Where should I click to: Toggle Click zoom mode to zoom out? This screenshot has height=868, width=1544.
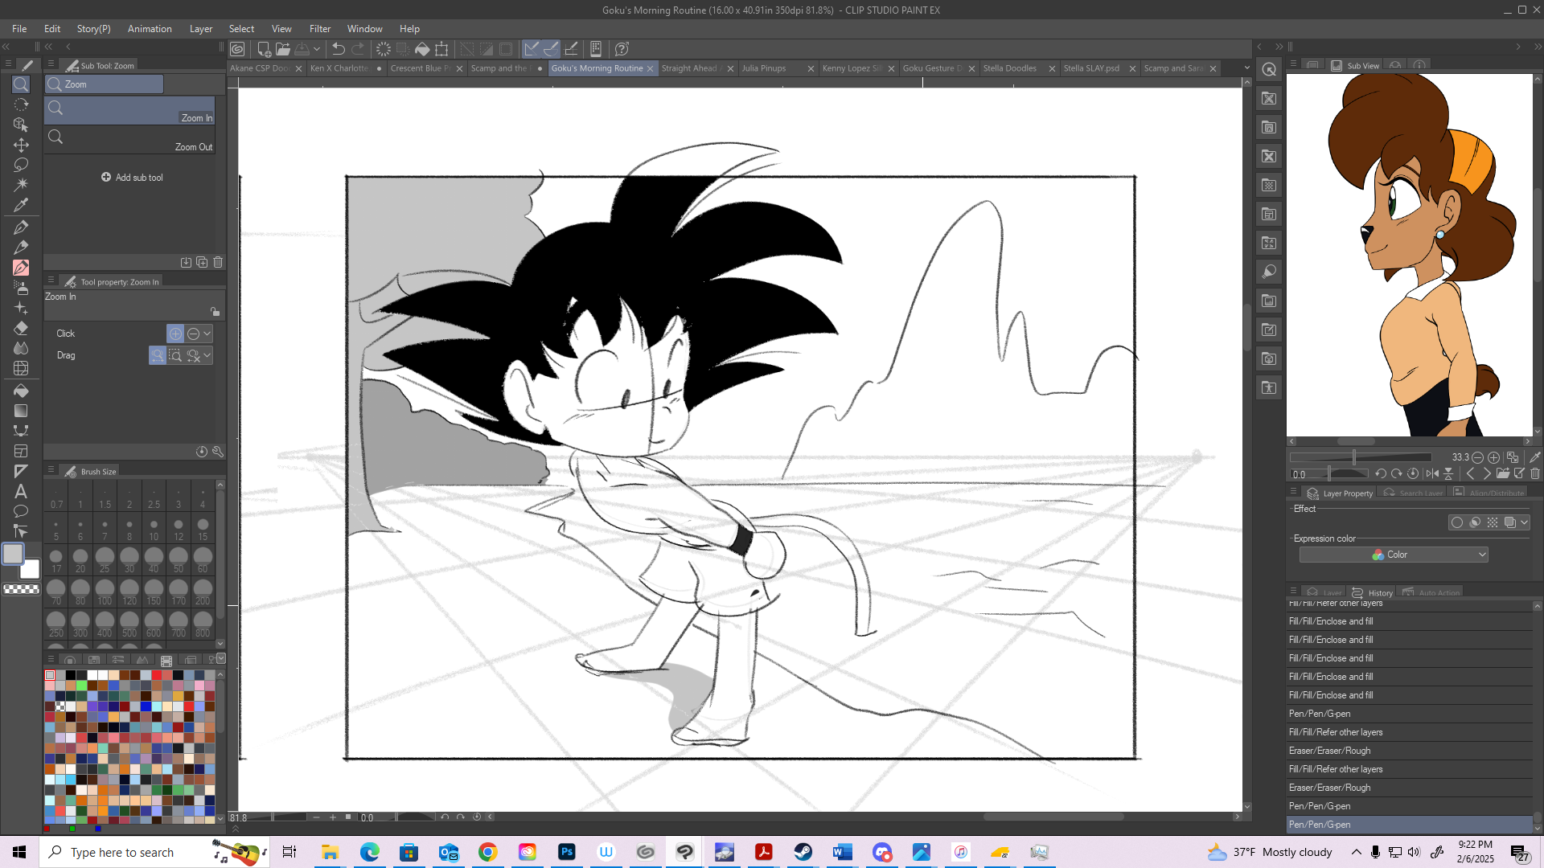193,334
